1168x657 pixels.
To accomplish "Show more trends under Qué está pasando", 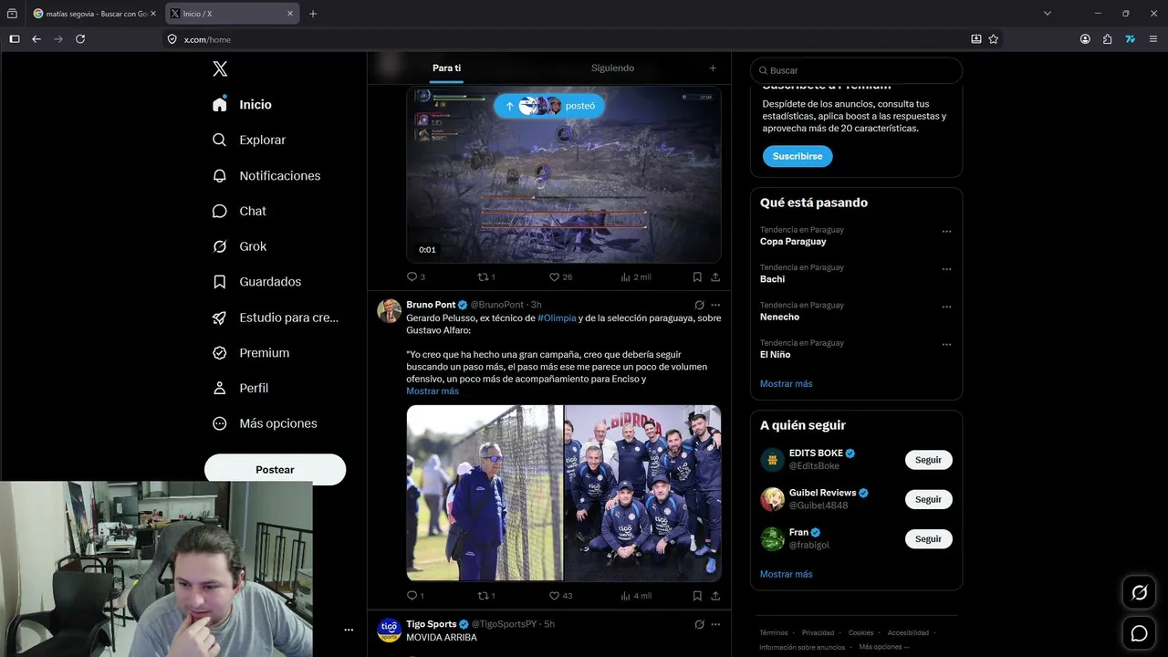I will 787,384.
